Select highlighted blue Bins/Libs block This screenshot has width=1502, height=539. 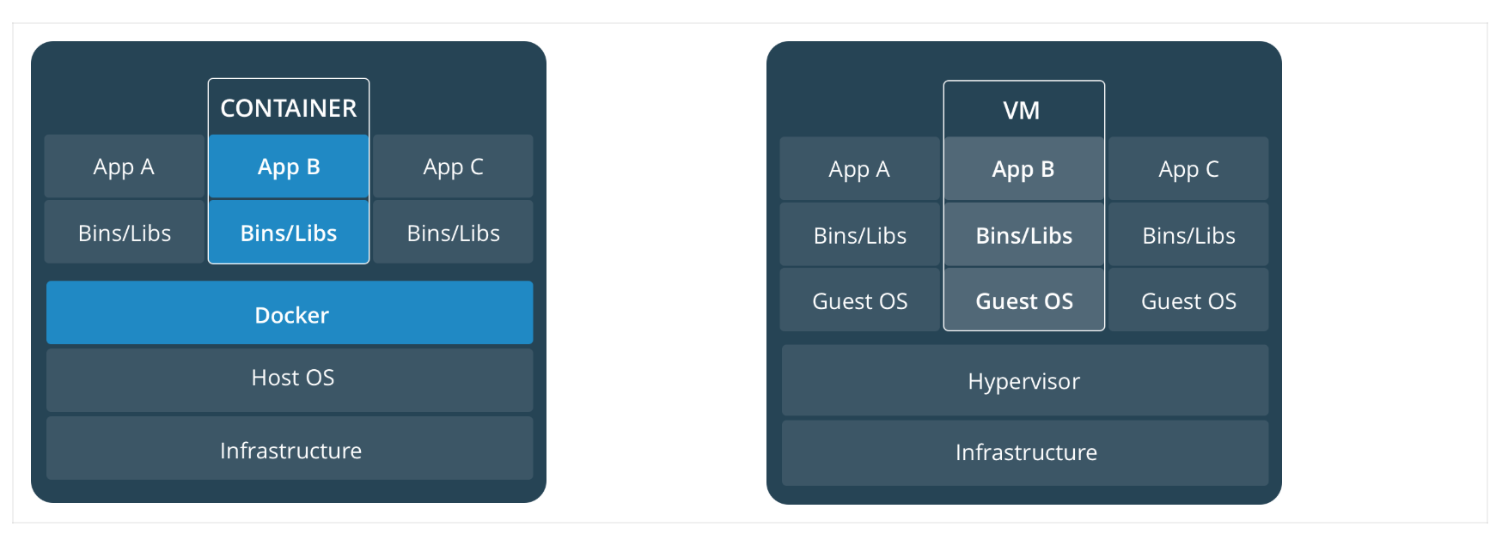[x=289, y=233]
